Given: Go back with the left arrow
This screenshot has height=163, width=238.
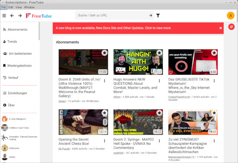Looking at the screenshot, I should coord(12,16).
